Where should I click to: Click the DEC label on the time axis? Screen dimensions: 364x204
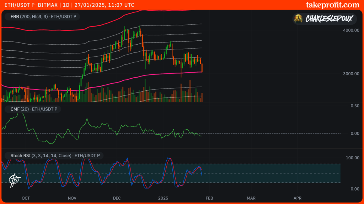117,198
